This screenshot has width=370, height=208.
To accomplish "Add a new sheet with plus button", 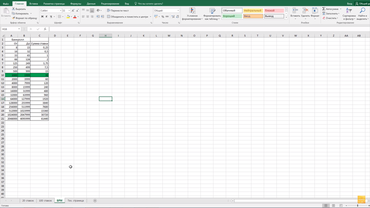I will point(95,201).
